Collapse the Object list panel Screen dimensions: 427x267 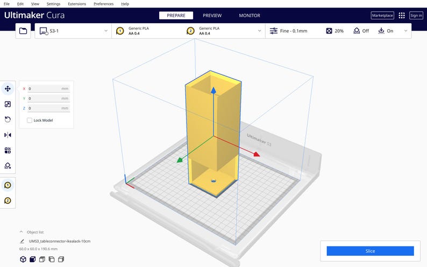pos(21,232)
